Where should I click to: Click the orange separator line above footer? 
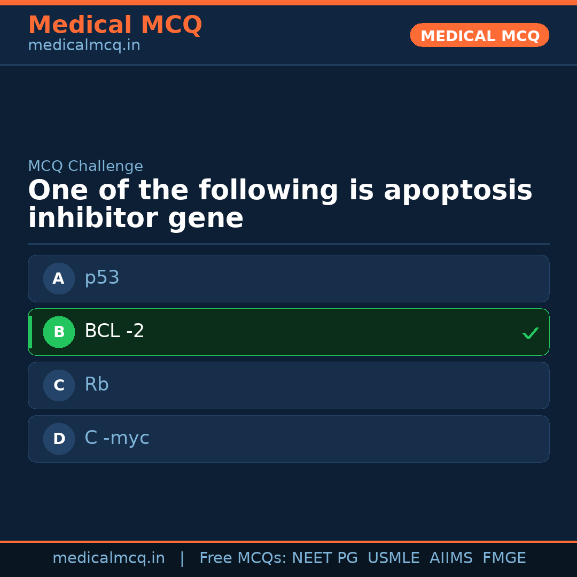[x=288, y=541]
